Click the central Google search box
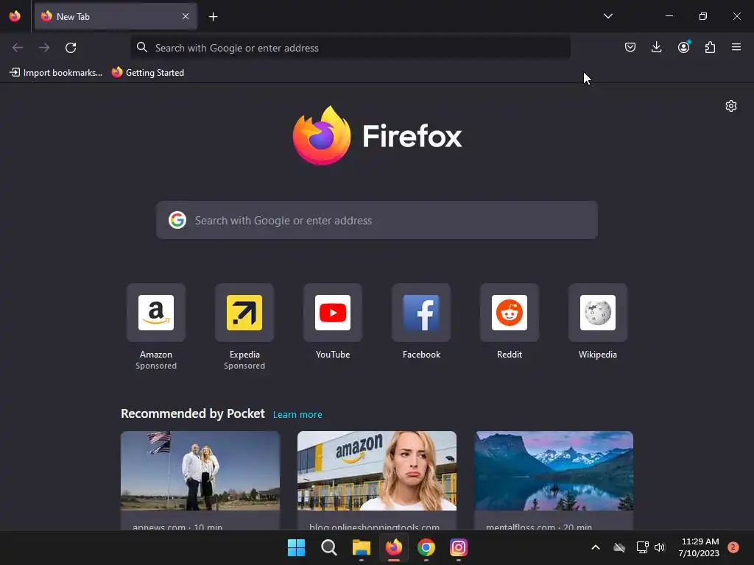The width and height of the screenshot is (754, 565). click(x=377, y=220)
